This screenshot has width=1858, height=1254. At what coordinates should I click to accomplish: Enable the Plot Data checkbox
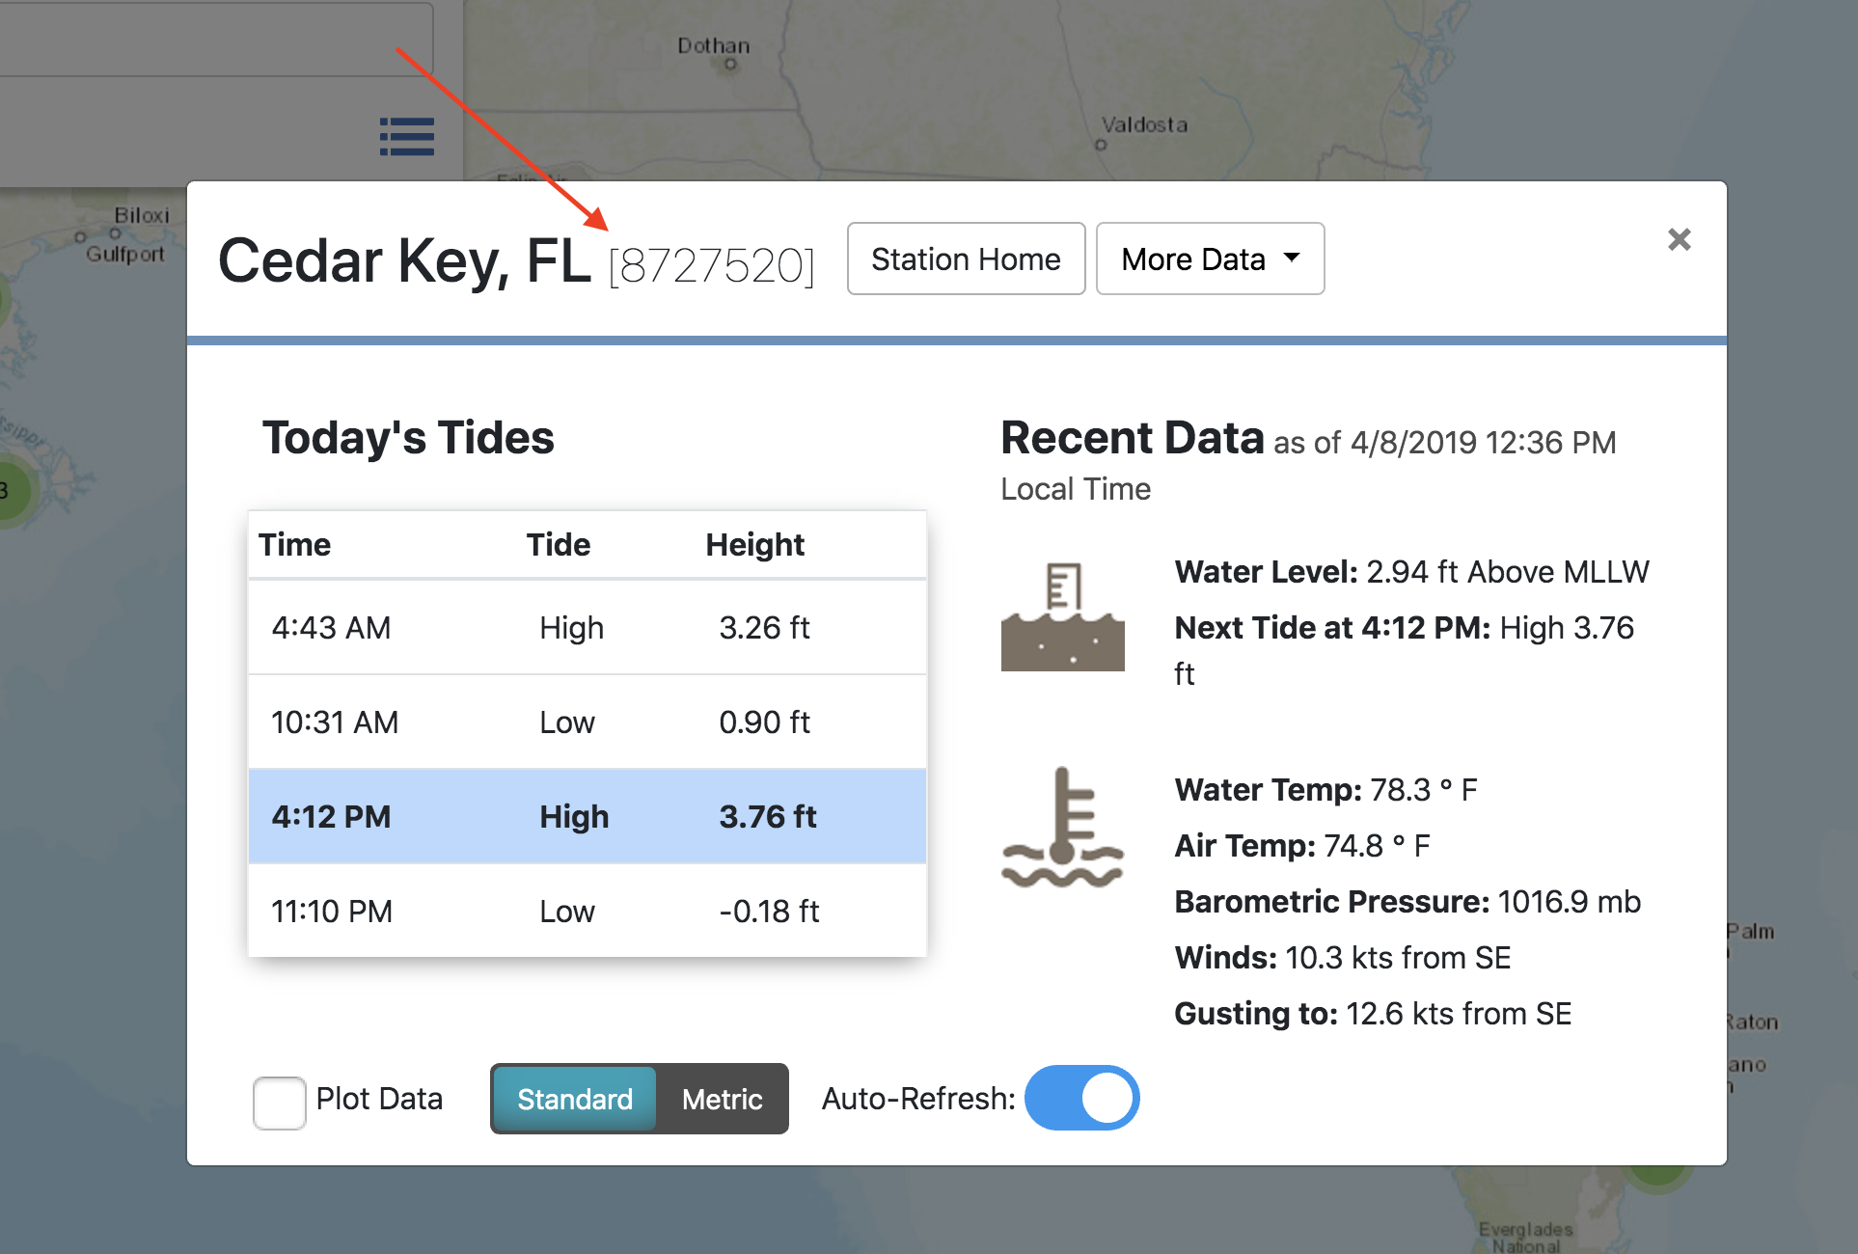[x=280, y=1103]
